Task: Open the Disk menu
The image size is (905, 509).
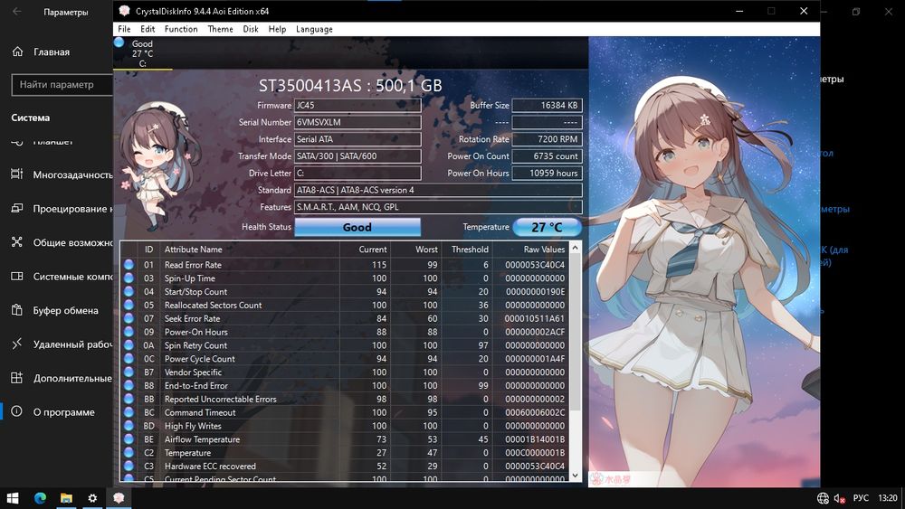Action: pos(251,30)
